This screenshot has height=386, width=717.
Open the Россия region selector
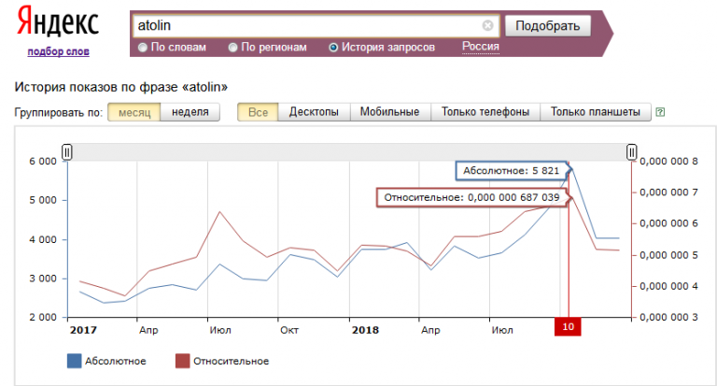pos(480,47)
